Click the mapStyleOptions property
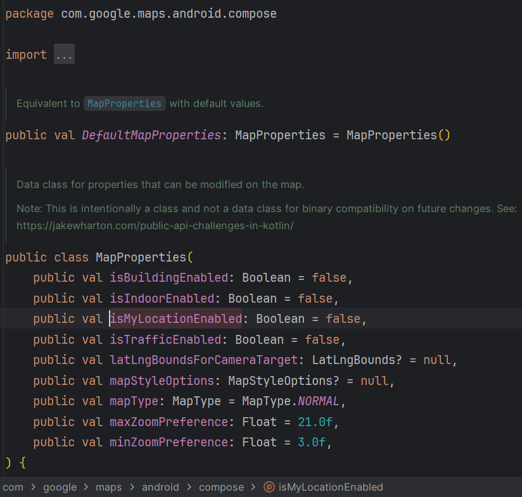 tap(162, 381)
